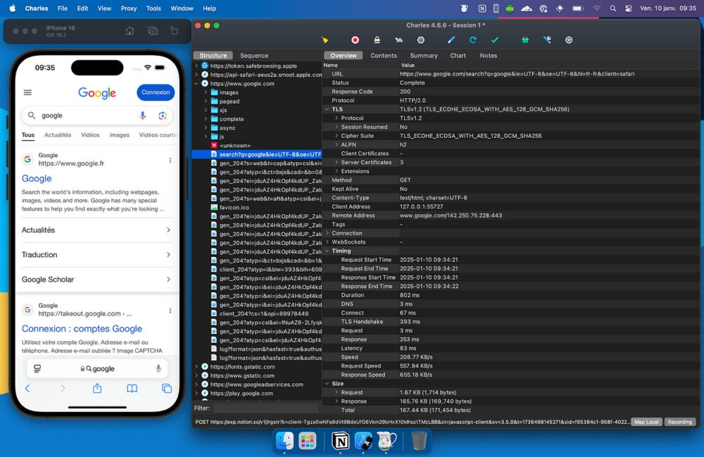Screen dimensions: 704x457
Task: Open the Tools menu in menu bar
Action: point(153,8)
